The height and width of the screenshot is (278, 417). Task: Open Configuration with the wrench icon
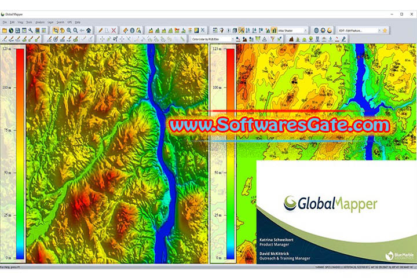(x=31, y=31)
